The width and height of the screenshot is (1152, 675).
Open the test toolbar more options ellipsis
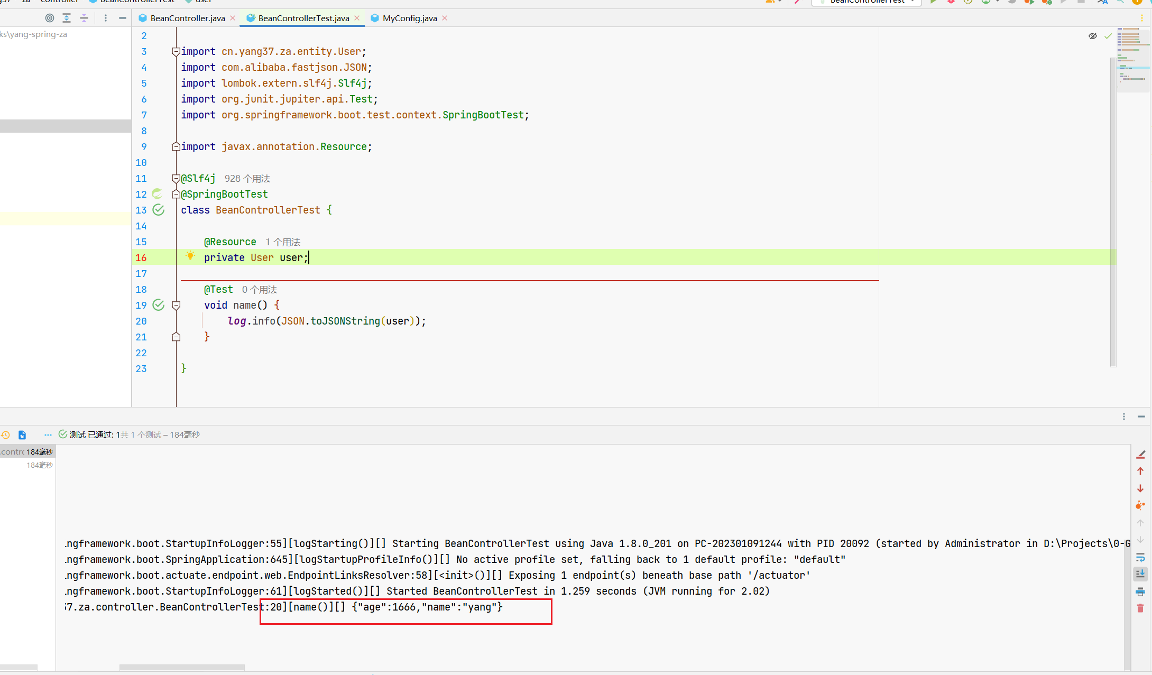[x=48, y=434]
